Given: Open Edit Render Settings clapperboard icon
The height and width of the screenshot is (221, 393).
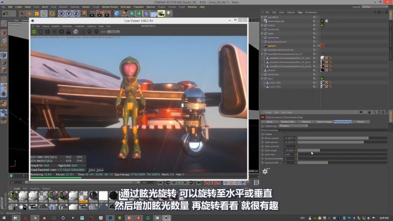Looking at the screenshot, I should [x=107, y=14].
